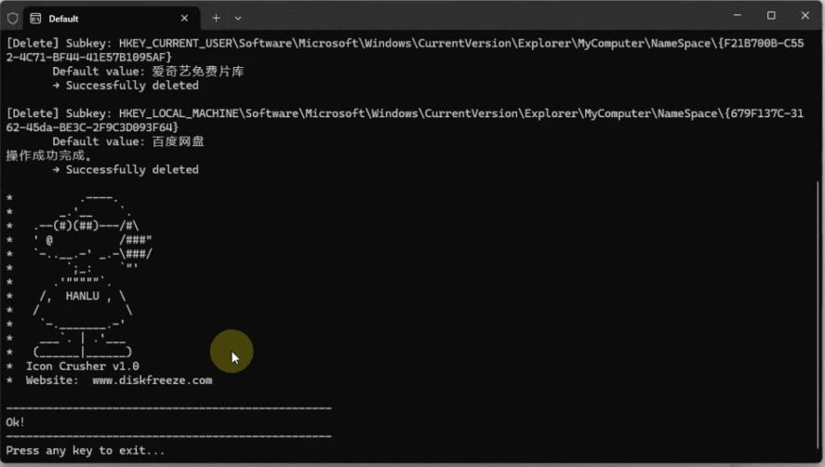Image resolution: width=825 pixels, height=467 pixels.
Task: Maximize the terminal window
Action: point(771,16)
